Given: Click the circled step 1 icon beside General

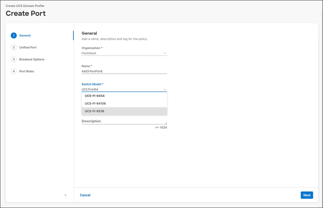Looking at the screenshot, I should (x=14, y=35).
